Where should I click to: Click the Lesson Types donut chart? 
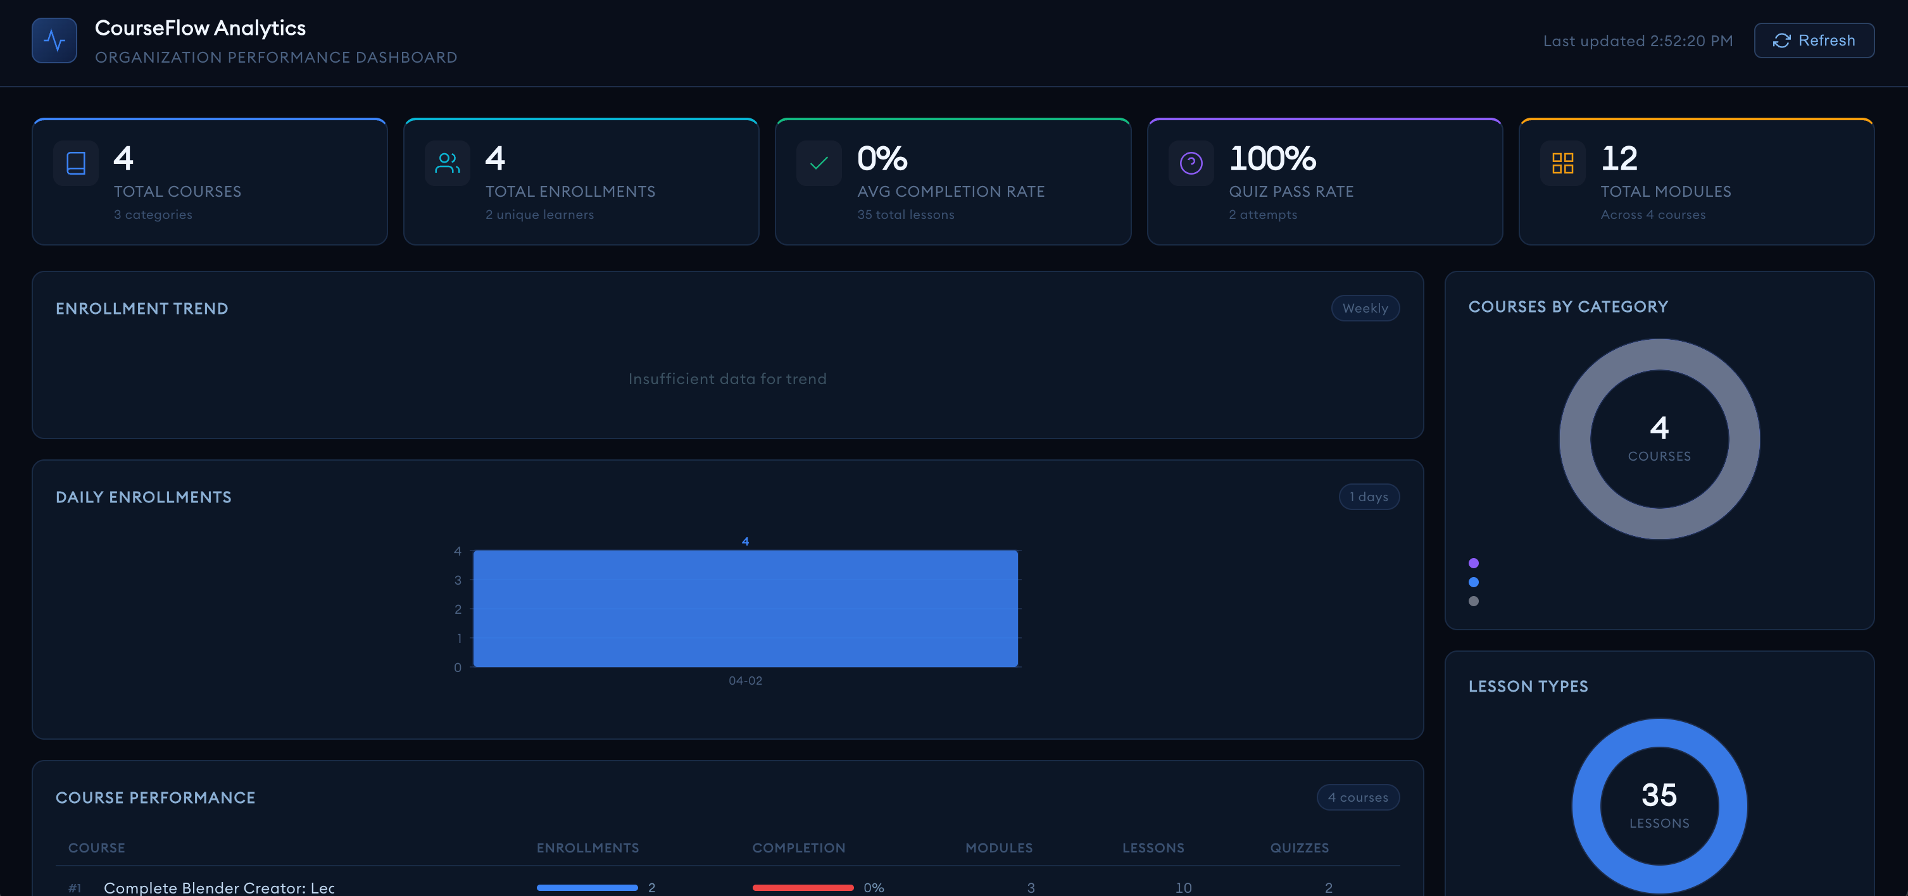pos(1586,806)
